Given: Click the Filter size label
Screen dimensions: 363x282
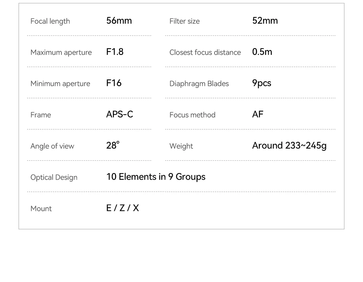Looking at the screenshot, I should 184,21.
